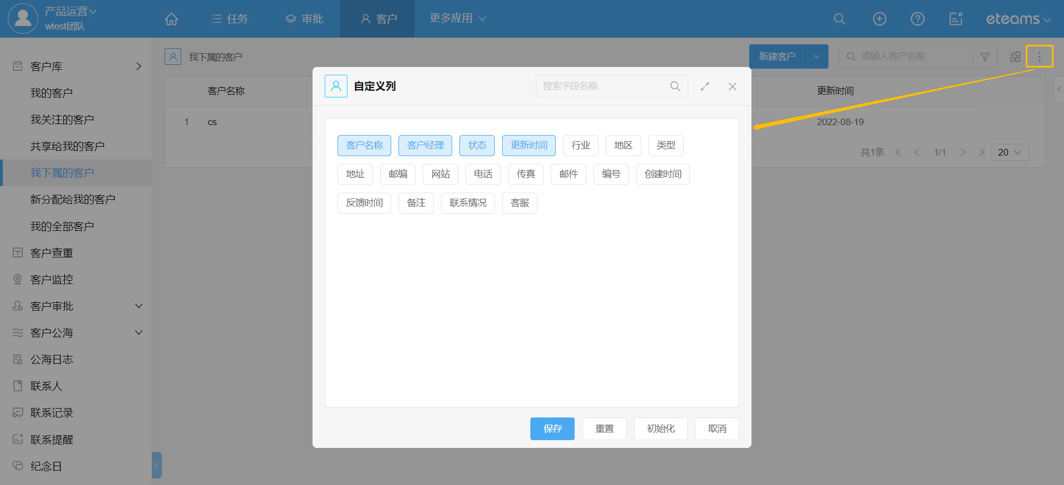Image resolution: width=1064 pixels, height=485 pixels.
Task: Deselect the 客户名称 column tag
Action: point(364,145)
